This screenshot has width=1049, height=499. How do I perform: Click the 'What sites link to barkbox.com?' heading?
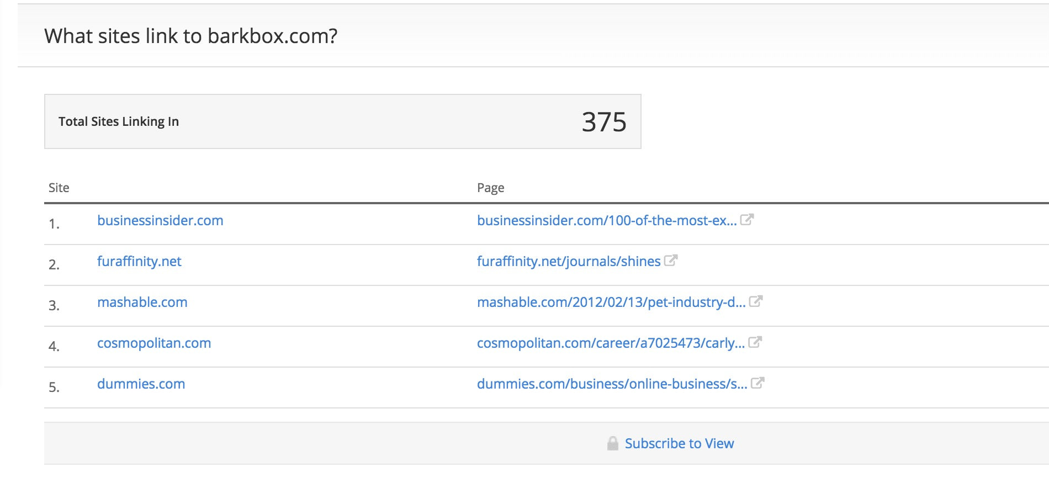point(191,36)
